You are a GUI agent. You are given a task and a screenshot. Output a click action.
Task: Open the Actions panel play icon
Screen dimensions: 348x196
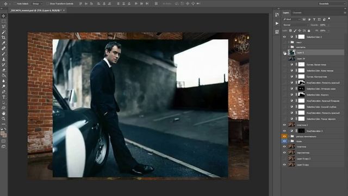[x=277, y=23]
